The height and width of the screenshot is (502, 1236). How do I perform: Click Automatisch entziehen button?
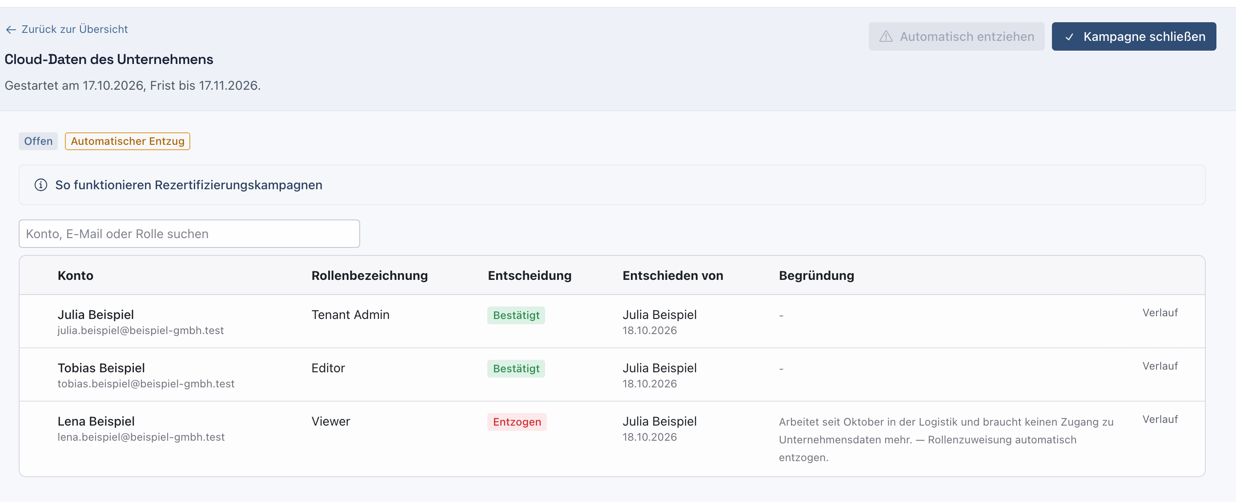pyautogui.click(x=956, y=36)
